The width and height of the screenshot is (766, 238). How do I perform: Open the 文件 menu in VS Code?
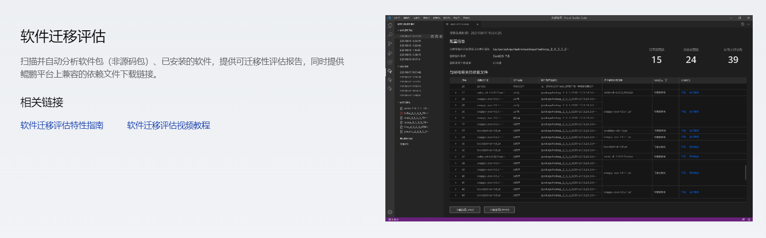point(397,18)
